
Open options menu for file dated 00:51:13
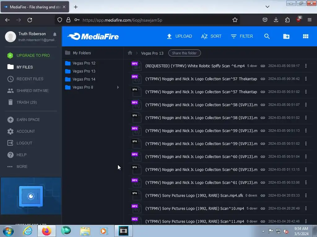coord(306,131)
